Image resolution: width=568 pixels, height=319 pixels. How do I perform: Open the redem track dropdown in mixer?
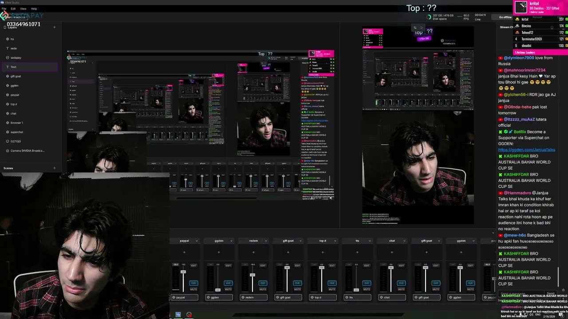tap(266, 241)
